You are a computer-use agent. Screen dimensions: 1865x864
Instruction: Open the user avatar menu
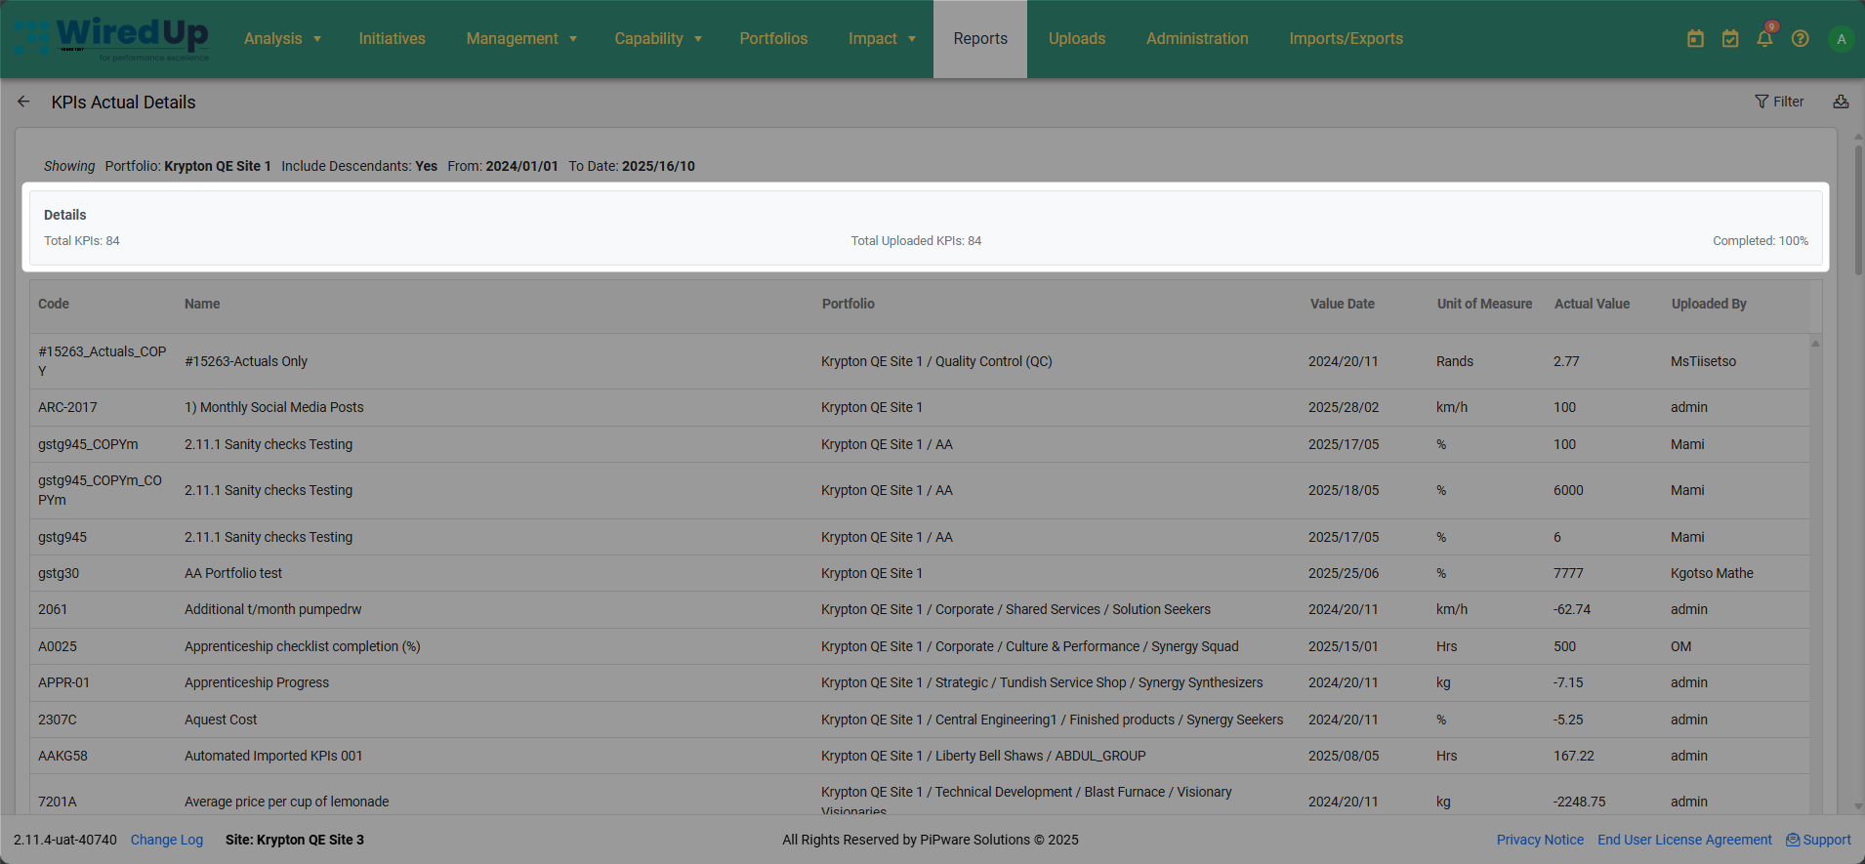coord(1842,39)
